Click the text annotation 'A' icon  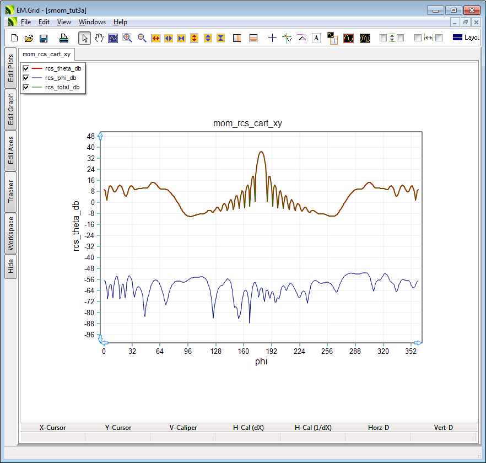pyautogui.click(x=316, y=38)
